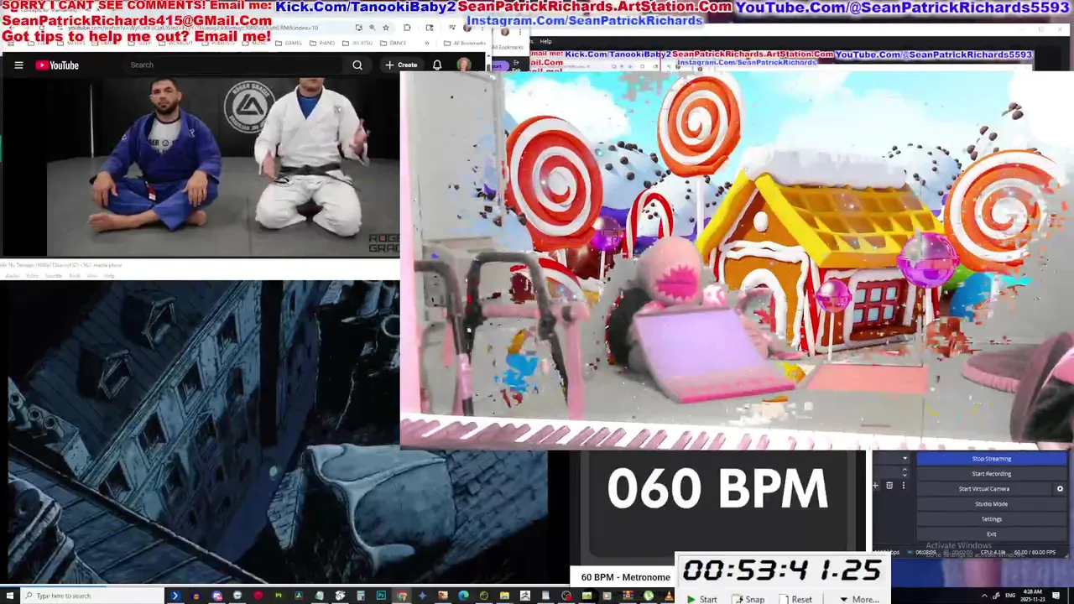
Task: Open OBS transition three-dot options
Action: [904, 486]
